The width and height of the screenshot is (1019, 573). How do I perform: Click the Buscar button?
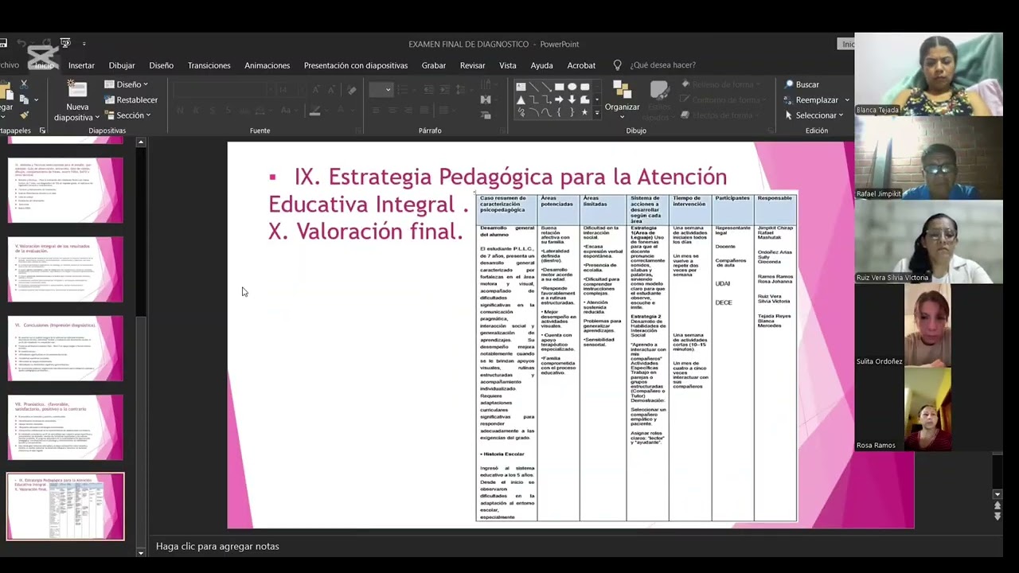(x=802, y=84)
